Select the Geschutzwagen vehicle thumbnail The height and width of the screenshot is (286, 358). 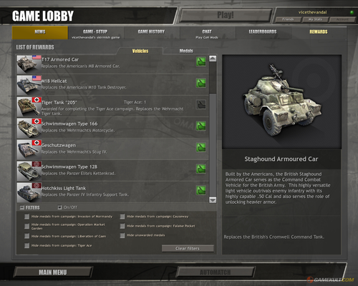[x=29, y=149]
